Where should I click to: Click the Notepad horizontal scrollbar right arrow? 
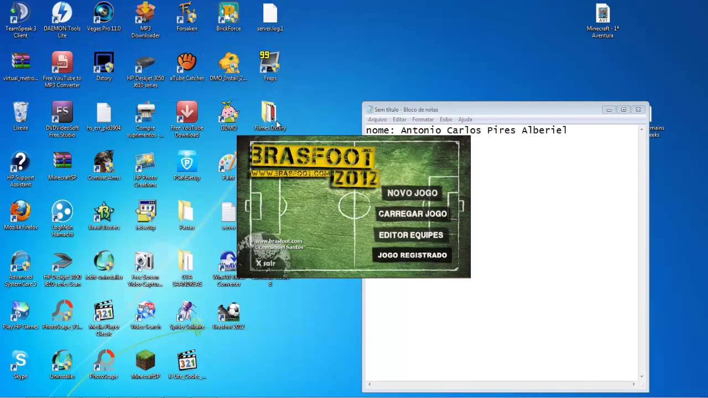pyautogui.click(x=634, y=384)
